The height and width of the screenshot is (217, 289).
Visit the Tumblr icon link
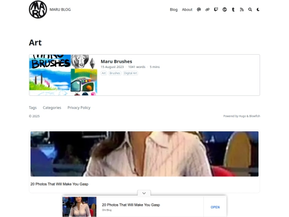click(233, 10)
